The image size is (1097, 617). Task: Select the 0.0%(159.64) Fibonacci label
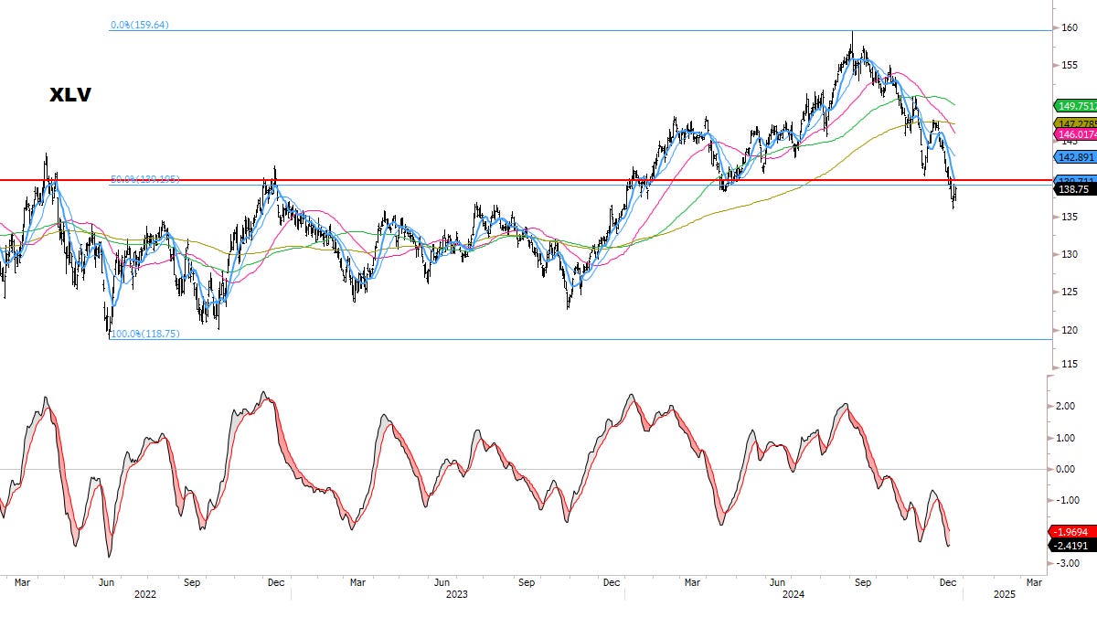coord(138,26)
